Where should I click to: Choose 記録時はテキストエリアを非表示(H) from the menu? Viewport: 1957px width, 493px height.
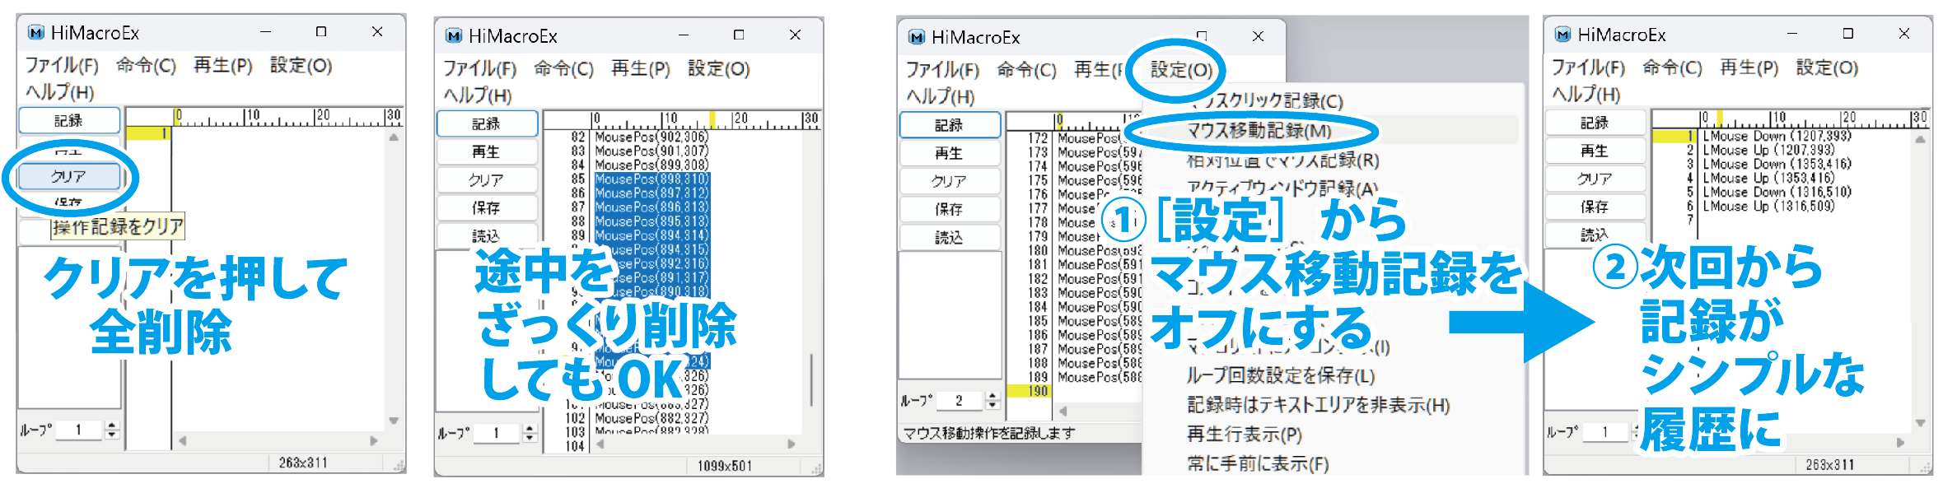(x=1318, y=405)
